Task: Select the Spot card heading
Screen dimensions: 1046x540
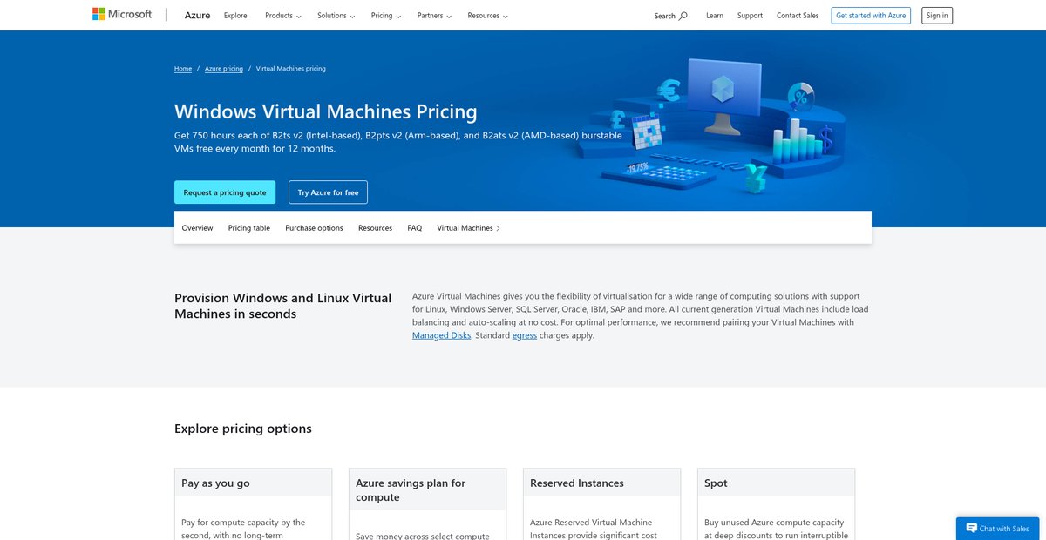Action: pos(716,483)
